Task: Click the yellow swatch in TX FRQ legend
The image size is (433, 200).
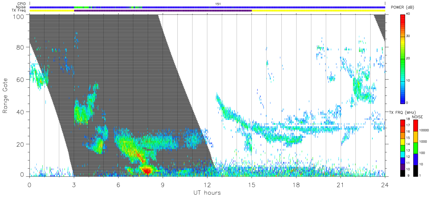Action: (x=403, y=142)
